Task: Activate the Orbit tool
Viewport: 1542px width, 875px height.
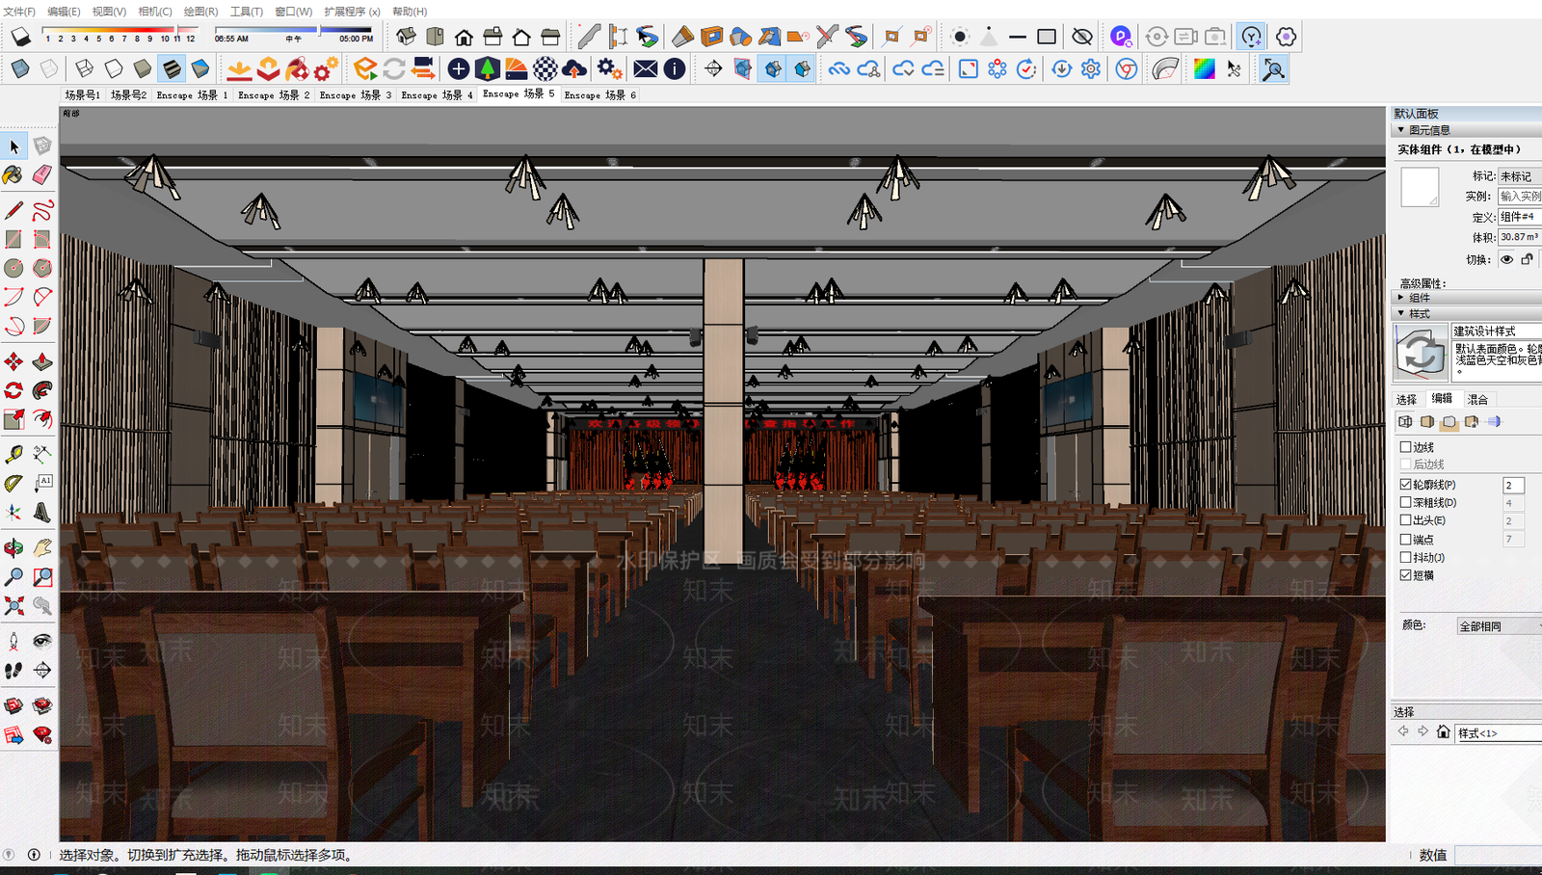Action: [x=14, y=548]
